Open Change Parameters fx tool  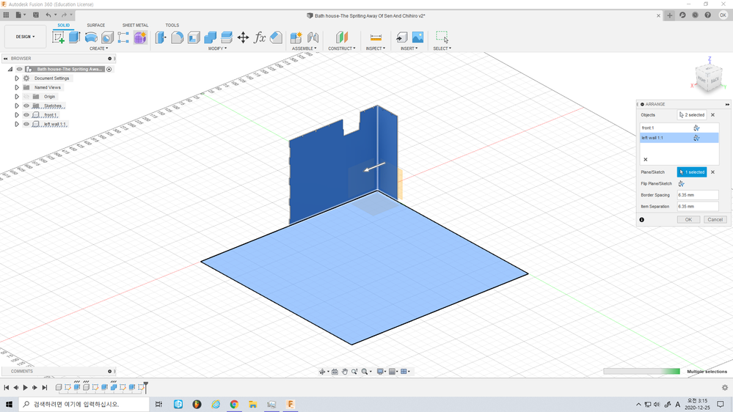(260, 37)
